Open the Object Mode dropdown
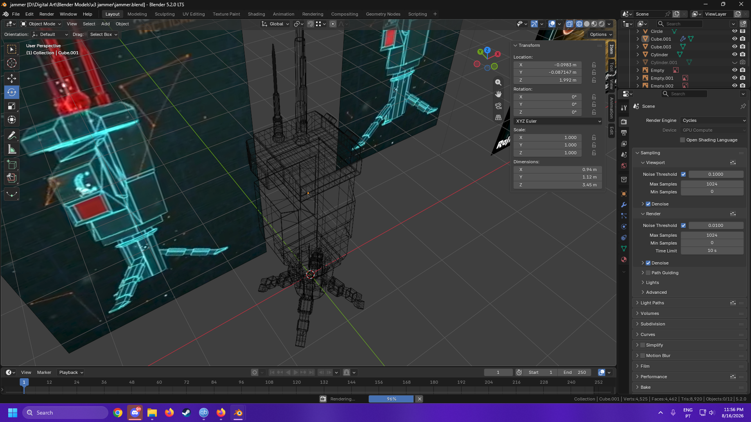This screenshot has height=422, width=751. (x=41, y=24)
